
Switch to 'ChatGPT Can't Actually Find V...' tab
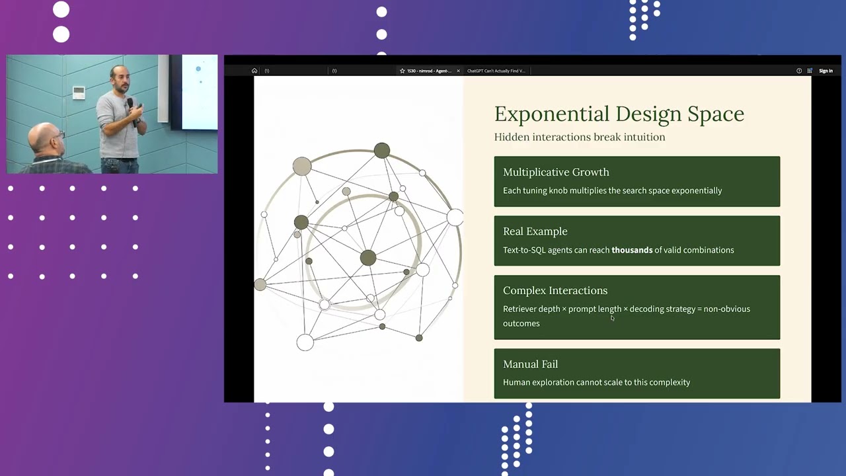tap(496, 71)
